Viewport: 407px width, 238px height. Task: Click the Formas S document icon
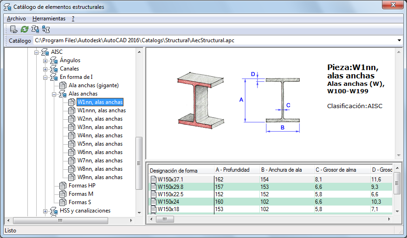(x=63, y=202)
